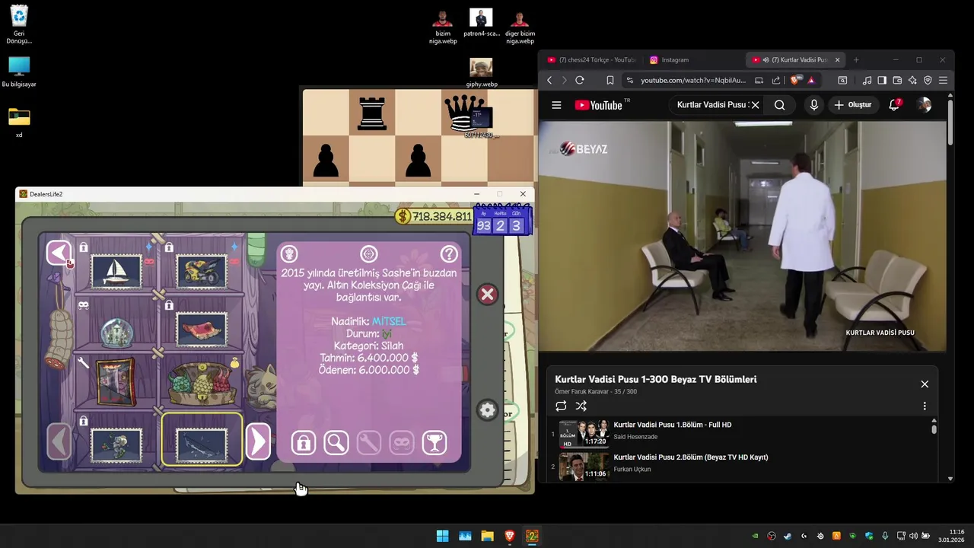Viewport: 974px width, 548px height.
Task: Click the magnifying glass inspect button
Action: (x=336, y=442)
